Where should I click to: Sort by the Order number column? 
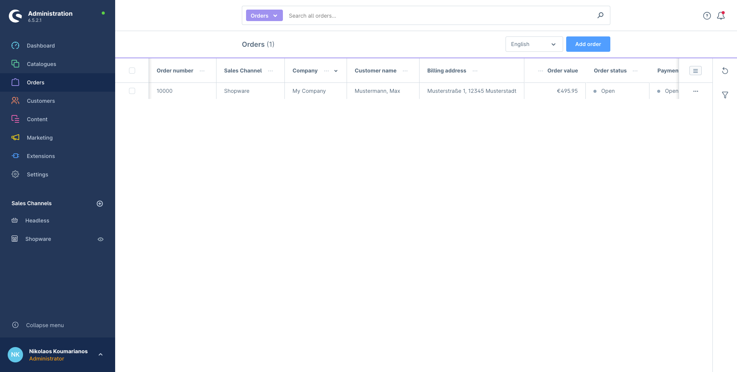point(175,71)
